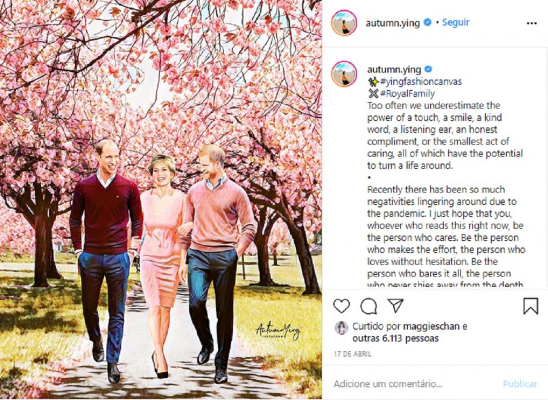Open the #RoyalFamily hashtag
Viewport: 548px width, 400px height.
pos(407,94)
